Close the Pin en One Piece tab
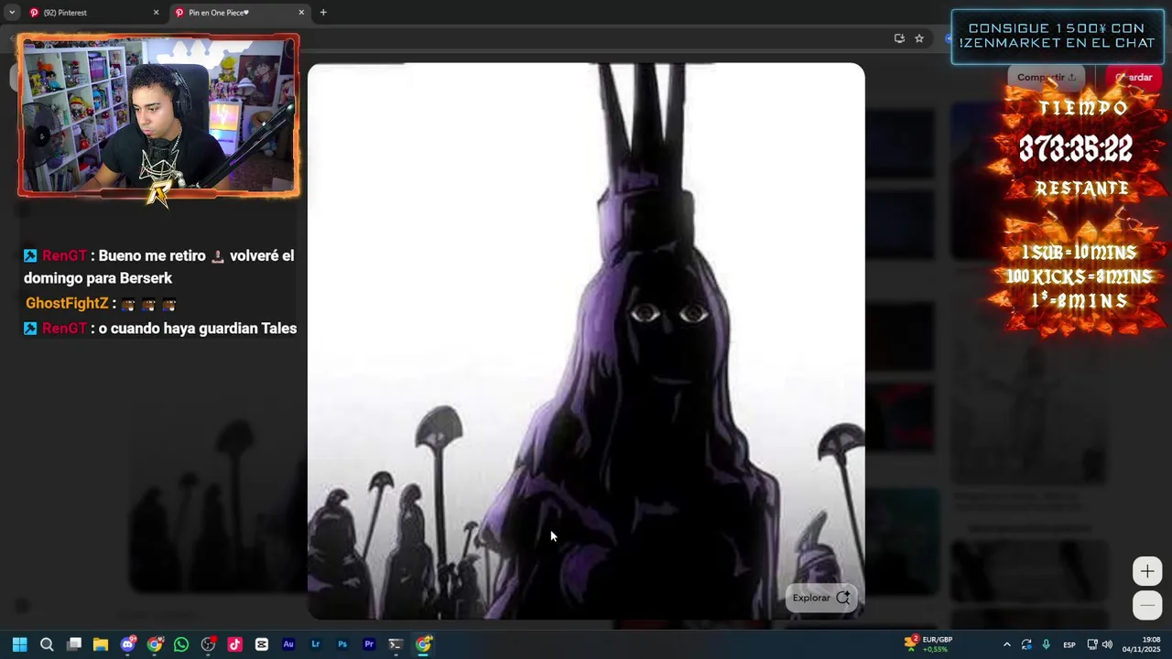The width and height of the screenshot is (1172, 659). pyautogui.click(x=301, y=13)
